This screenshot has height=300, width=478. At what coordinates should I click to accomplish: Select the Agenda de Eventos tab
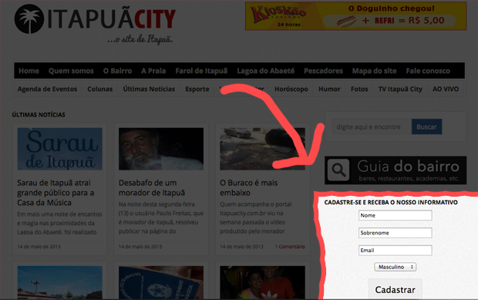[47, 89]
